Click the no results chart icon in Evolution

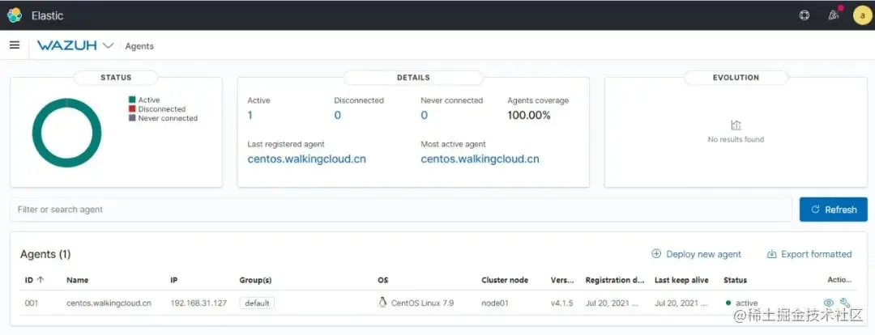pos(736,125)
